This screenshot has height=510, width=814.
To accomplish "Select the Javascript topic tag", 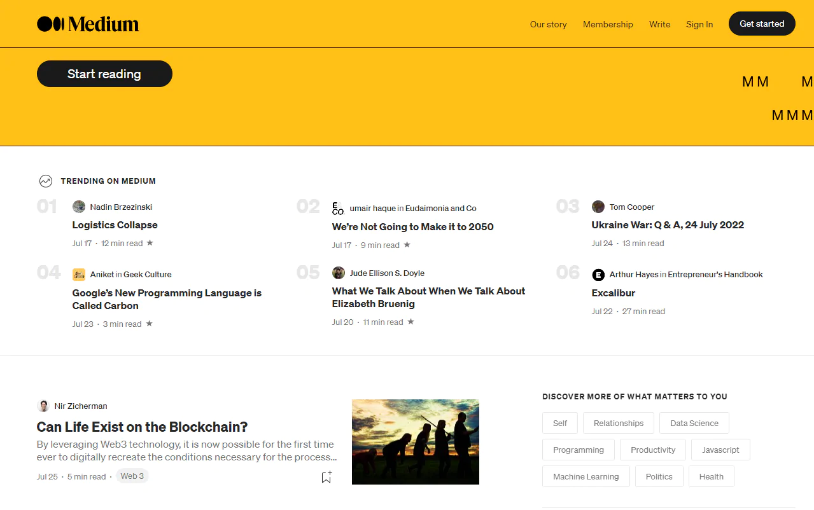I will tap(720, 450).
